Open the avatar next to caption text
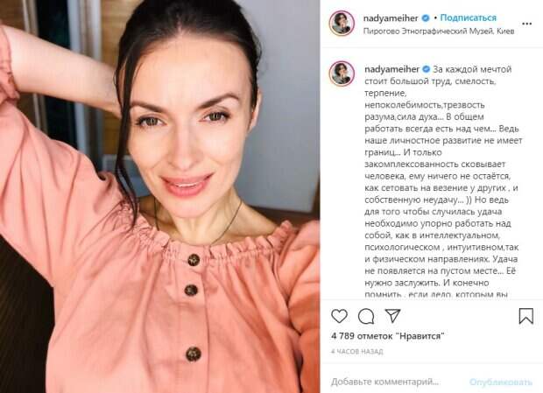543x393 pixels. point(342,74)
